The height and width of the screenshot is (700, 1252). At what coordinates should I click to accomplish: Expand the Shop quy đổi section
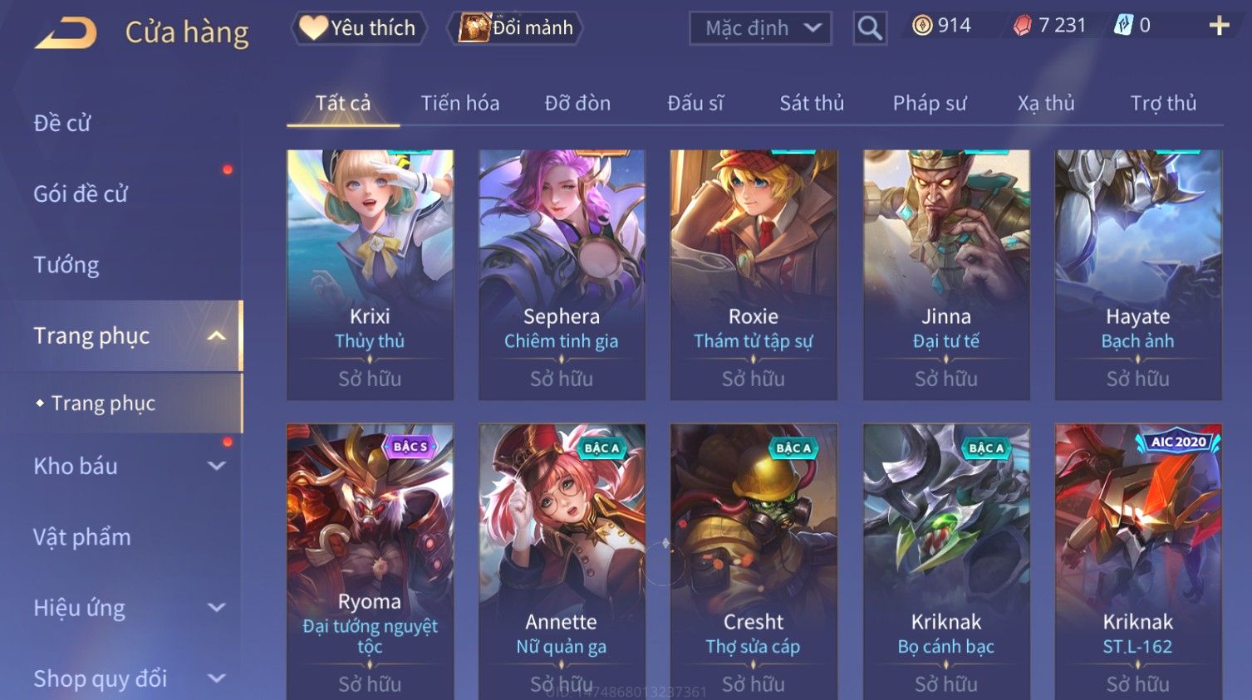pyautogui.click(x=216, y=678)
